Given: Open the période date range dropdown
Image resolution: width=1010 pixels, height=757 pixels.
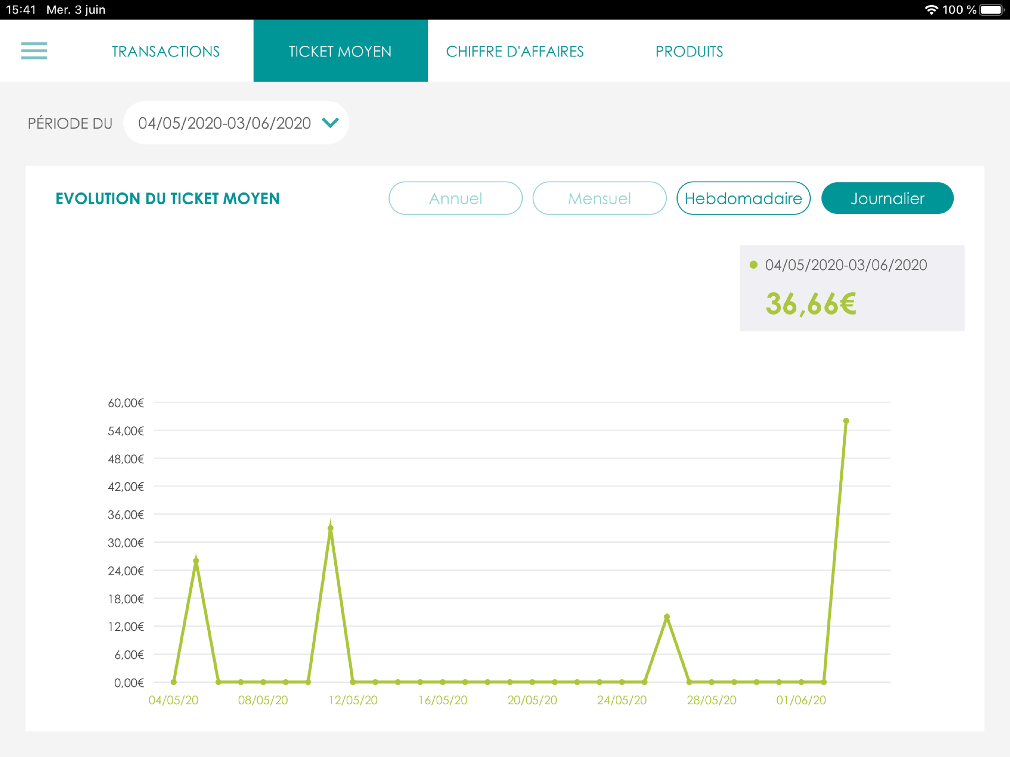Looking at the screenshot, I should coord(236,123).
